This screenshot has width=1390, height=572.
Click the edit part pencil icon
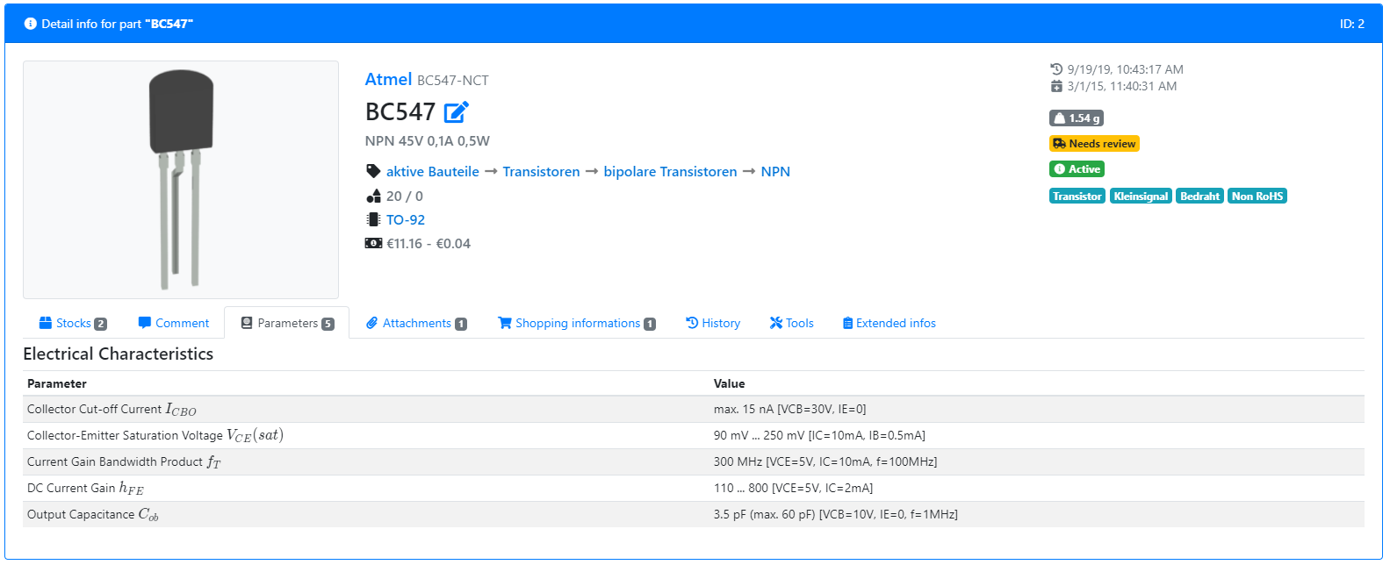tap(457, 112)
